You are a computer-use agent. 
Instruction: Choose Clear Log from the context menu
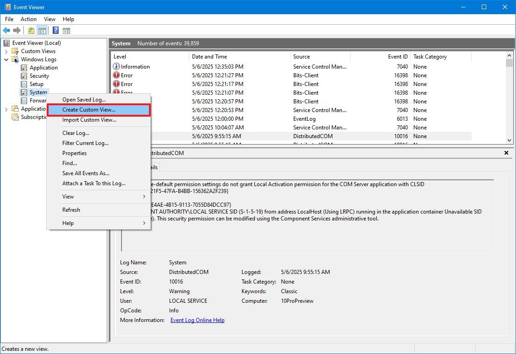[76, 133]
